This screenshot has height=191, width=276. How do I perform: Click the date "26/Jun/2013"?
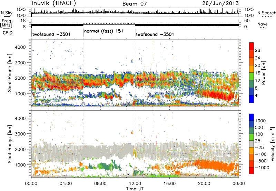click(220, 3)
